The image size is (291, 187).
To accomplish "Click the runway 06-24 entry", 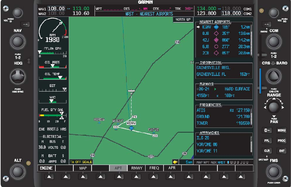I will pos(204,89).
